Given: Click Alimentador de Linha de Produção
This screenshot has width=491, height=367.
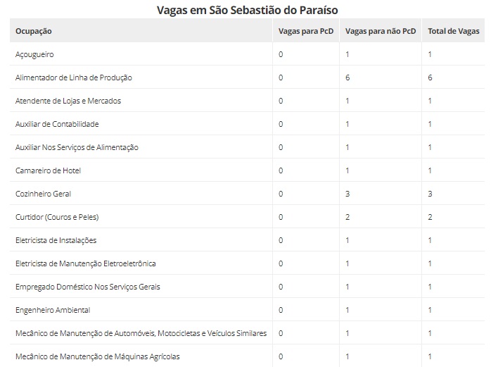Looking at the screenshot, I should click(74, 77).
